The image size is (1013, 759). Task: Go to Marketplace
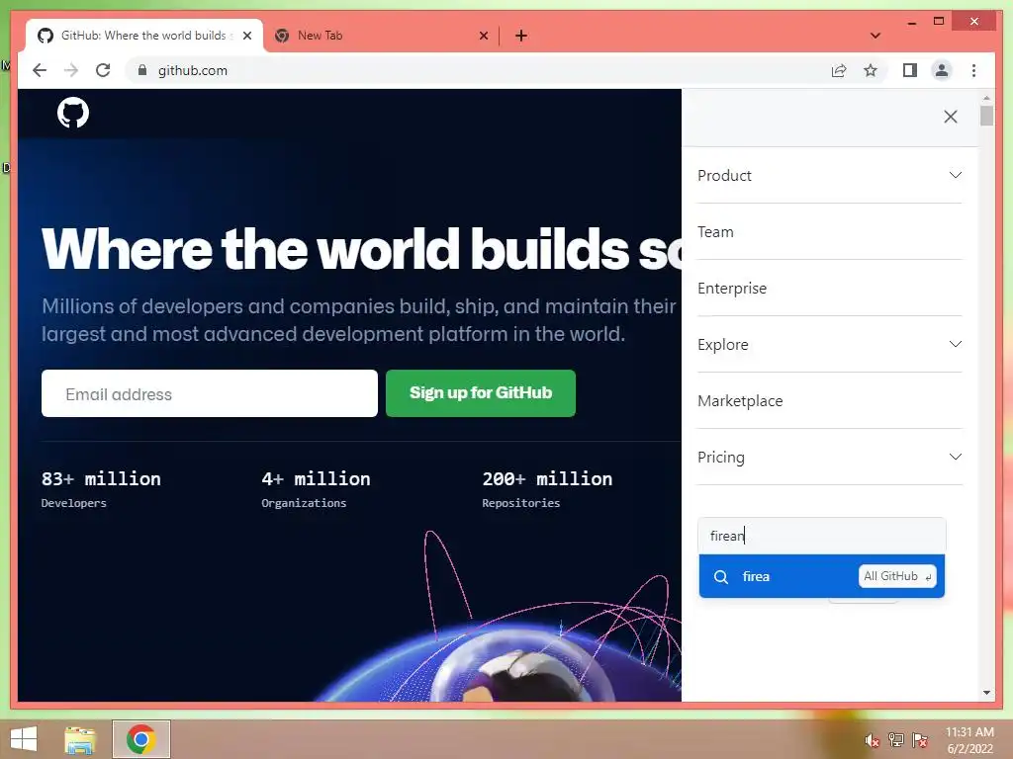point(740,401)
